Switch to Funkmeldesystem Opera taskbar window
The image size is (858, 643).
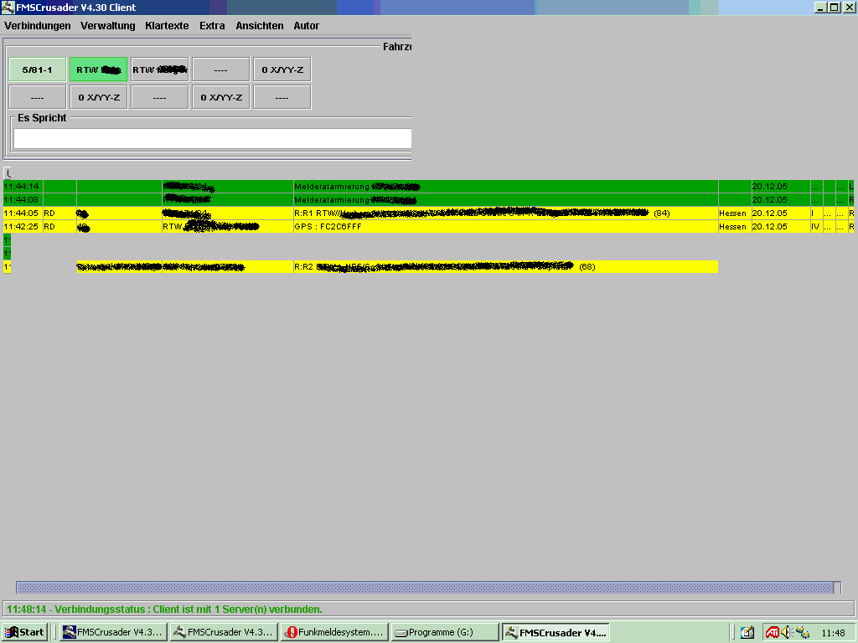click(334, 632)
